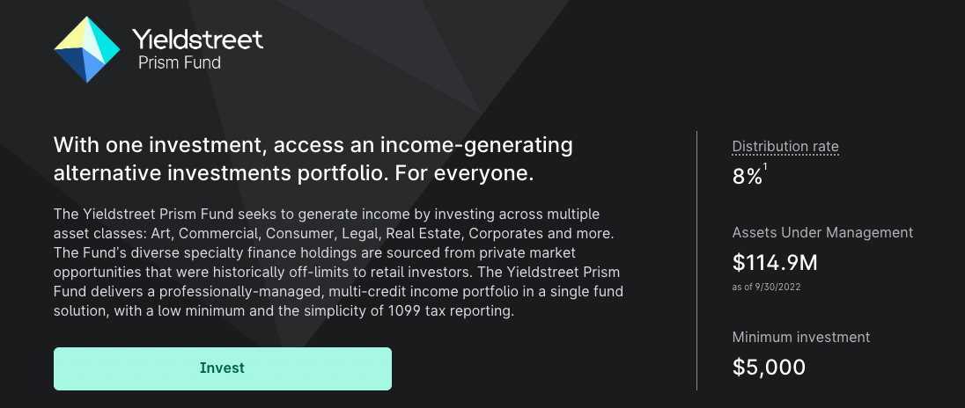Click the $5,000 minimum investment amount
Image resolution: width=965 pixels, height=408 pixels.
point(769,367)
